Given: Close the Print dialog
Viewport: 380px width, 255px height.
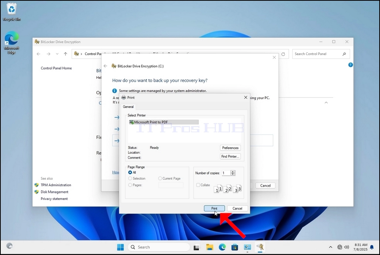Looking at the screenshot, I should point(245,97).
